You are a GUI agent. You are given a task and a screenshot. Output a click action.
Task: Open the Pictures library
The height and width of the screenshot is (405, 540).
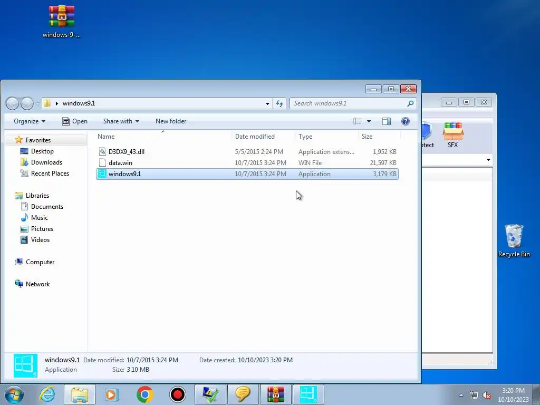[42, 229]
